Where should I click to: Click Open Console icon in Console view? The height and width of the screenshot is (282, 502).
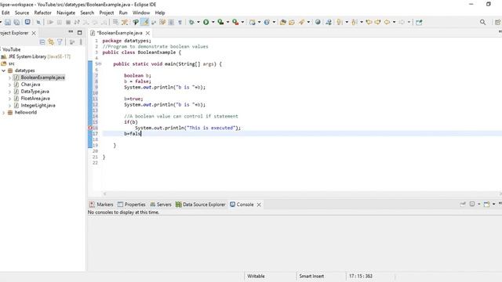486,204
